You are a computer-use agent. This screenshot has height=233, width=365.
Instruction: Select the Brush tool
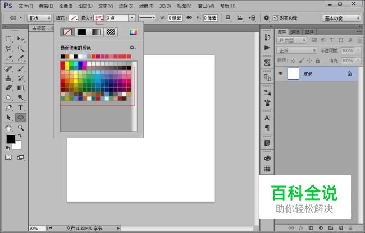(21, 69)
